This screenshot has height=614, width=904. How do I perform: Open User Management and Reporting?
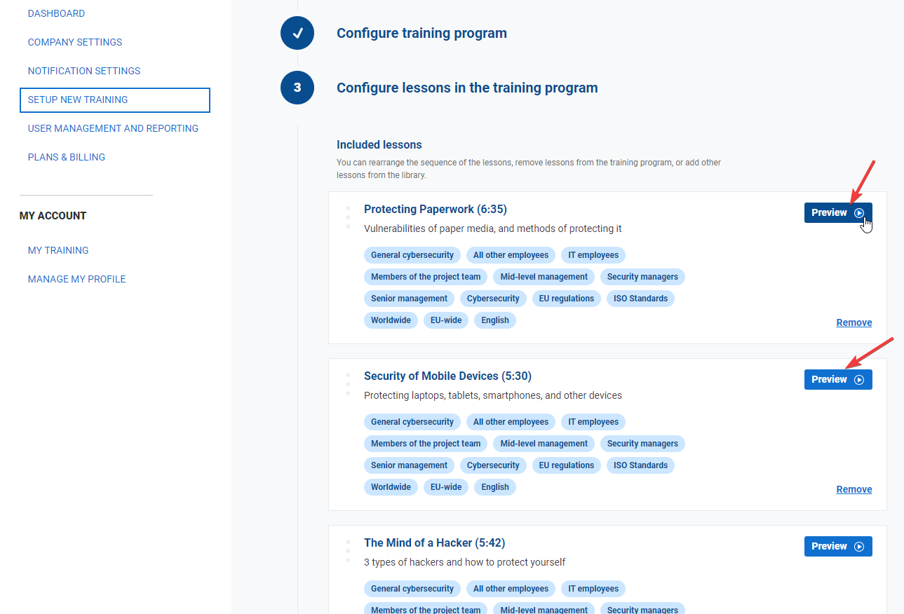click(113, 128)
